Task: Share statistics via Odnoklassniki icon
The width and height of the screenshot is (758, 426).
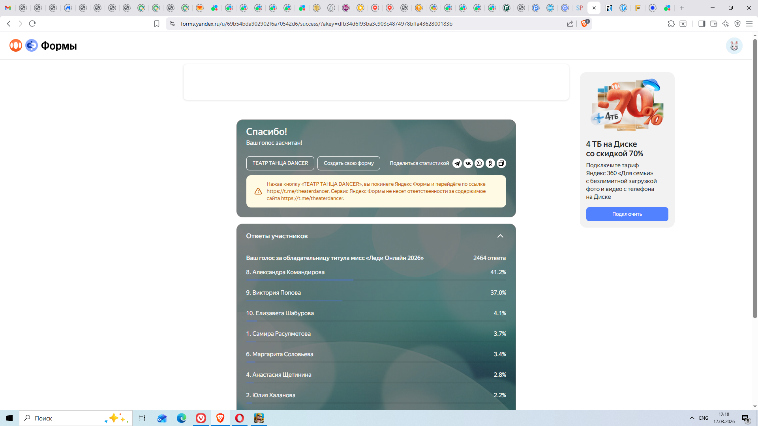Action: click(490, 163)
